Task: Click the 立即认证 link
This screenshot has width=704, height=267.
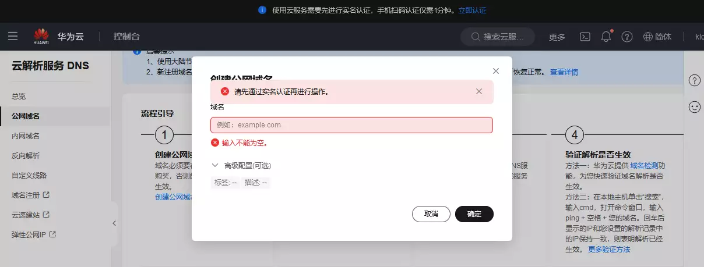Action: [472, 10]
